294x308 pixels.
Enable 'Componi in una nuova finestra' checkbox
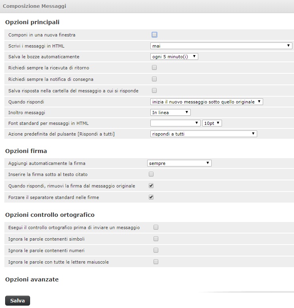click(x=154, y=35)
